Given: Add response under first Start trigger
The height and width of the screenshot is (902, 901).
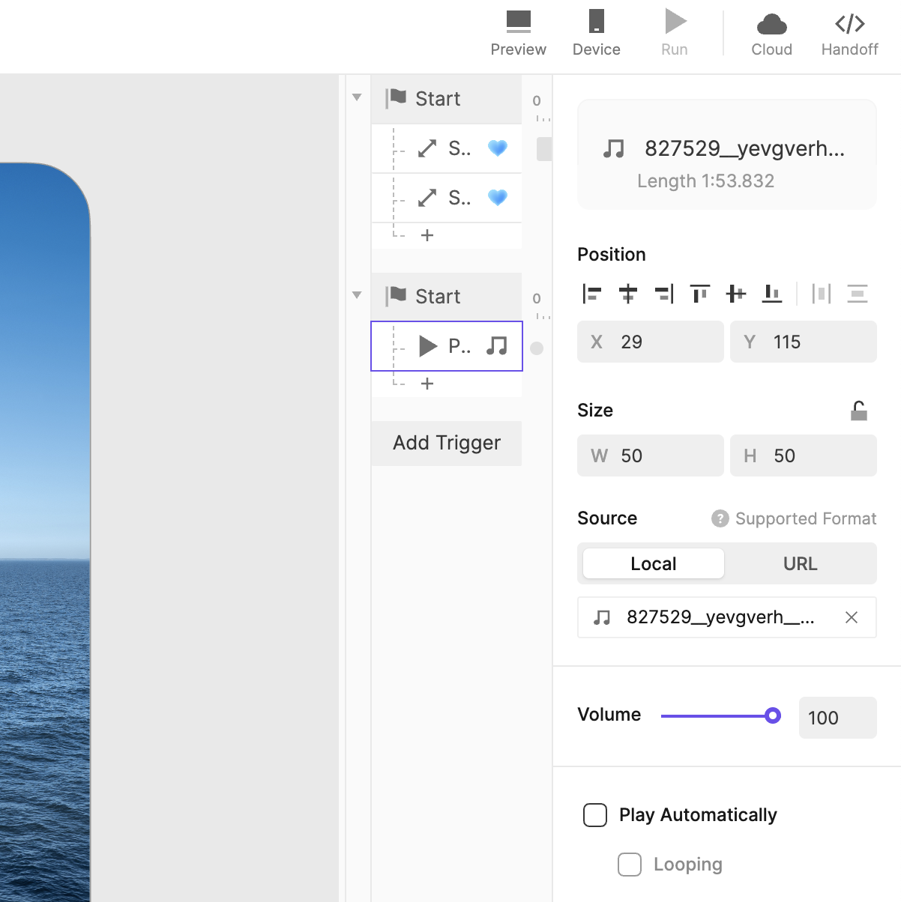Looking at the screenshot, I should click(x=427, y=235).
